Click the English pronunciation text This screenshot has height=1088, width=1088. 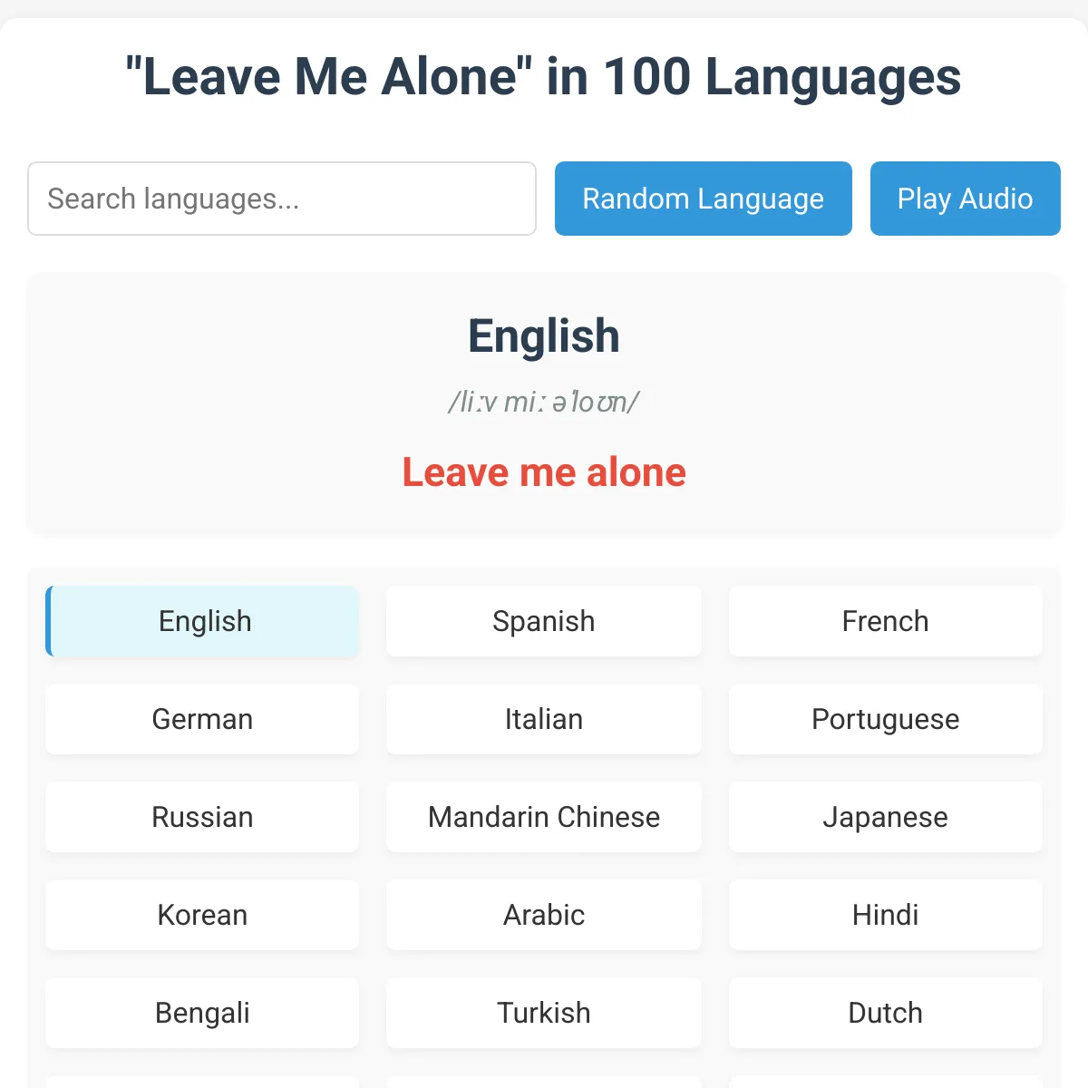(x=544, y=402)
